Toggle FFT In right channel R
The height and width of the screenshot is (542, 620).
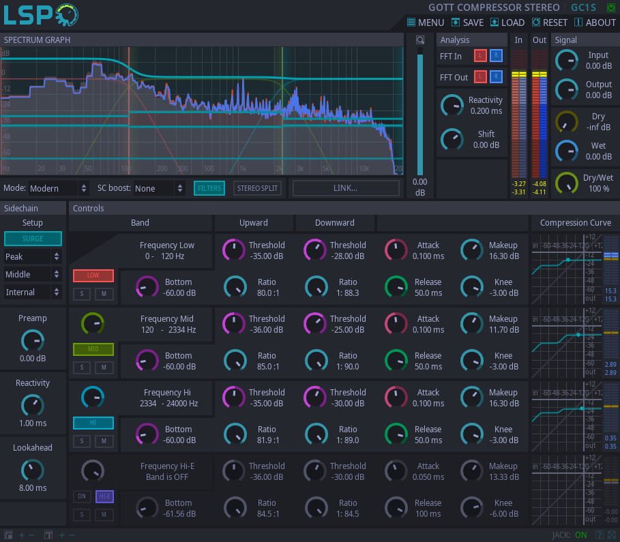point(496,56)
